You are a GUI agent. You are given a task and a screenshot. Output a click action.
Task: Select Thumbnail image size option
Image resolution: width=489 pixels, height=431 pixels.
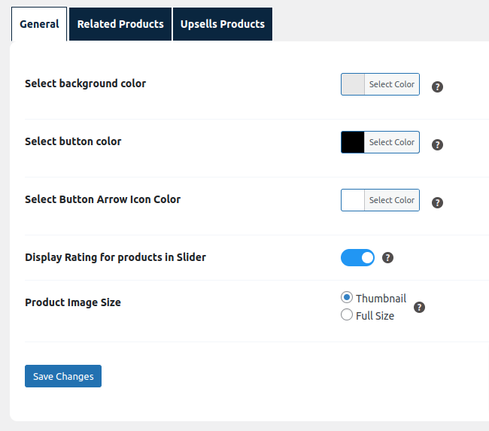coord(347,298)
